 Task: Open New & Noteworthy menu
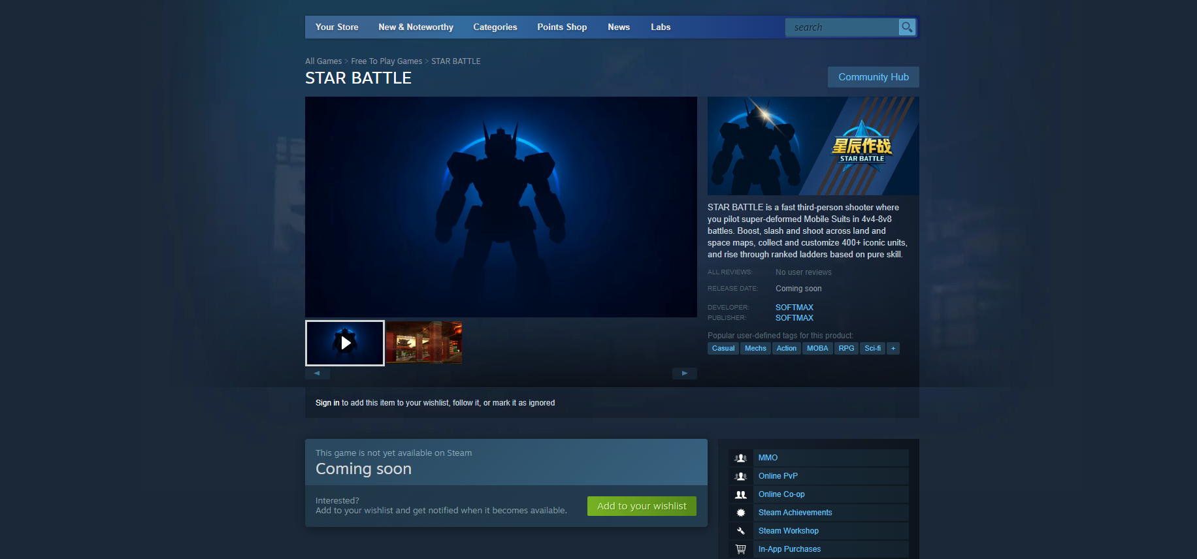tap(416, 27)
